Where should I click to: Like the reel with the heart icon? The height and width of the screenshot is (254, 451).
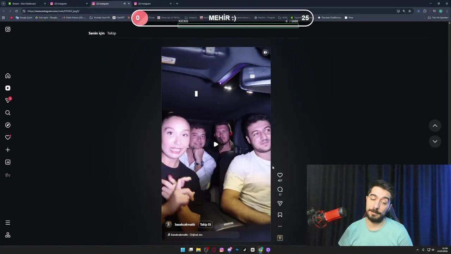pyautogui.click(x=280, y=175)
